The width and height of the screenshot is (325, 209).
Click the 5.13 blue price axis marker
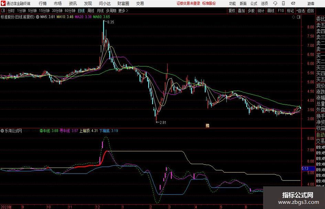[308, 169]
